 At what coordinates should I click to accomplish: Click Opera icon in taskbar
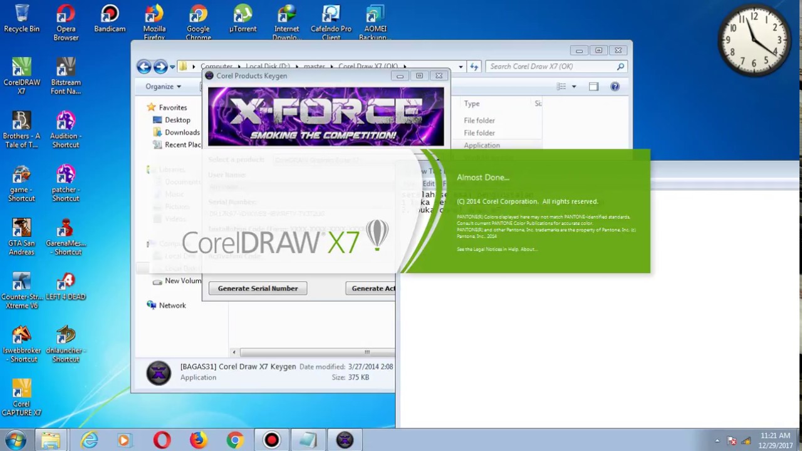tap(161, 440)
